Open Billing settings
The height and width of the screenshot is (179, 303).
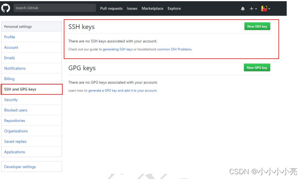click(31, 79)
